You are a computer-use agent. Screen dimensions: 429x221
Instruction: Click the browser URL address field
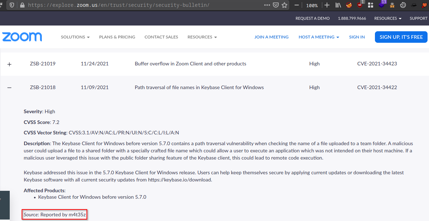tap(144, 5)
